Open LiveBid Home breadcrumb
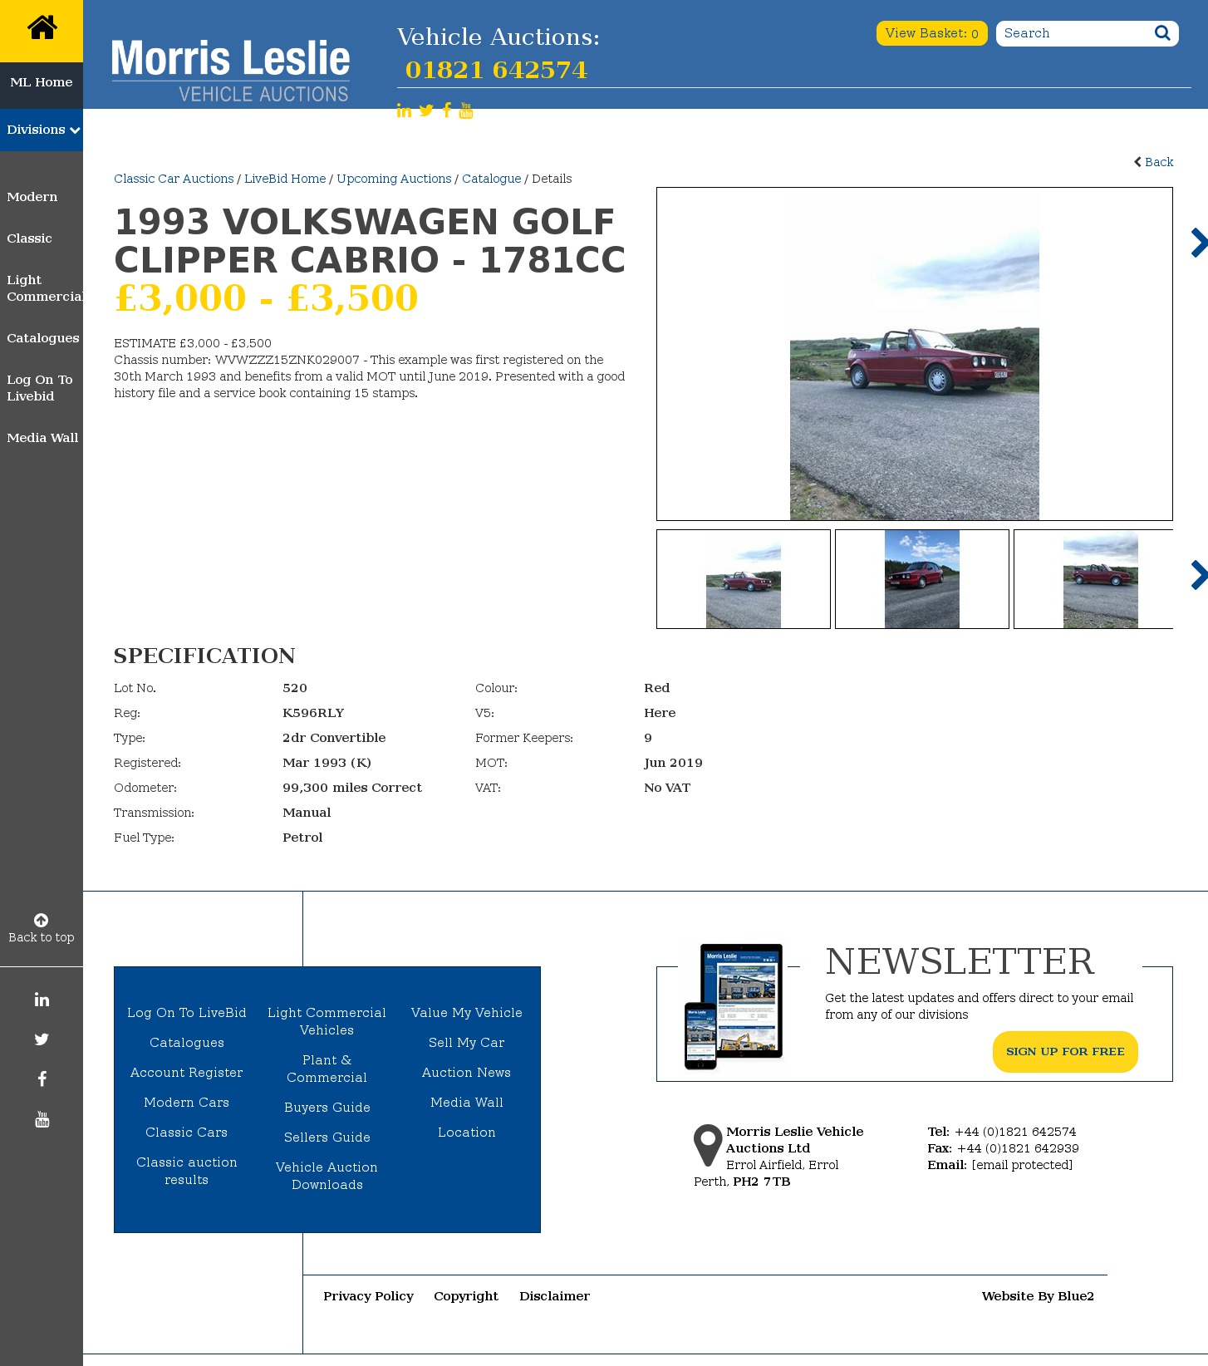 [x=285, y=179]
